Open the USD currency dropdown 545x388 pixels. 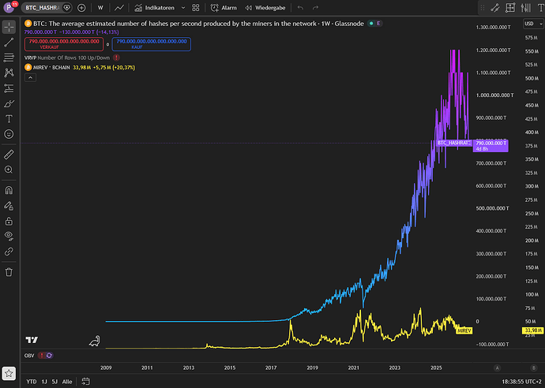tap(533, 24)
